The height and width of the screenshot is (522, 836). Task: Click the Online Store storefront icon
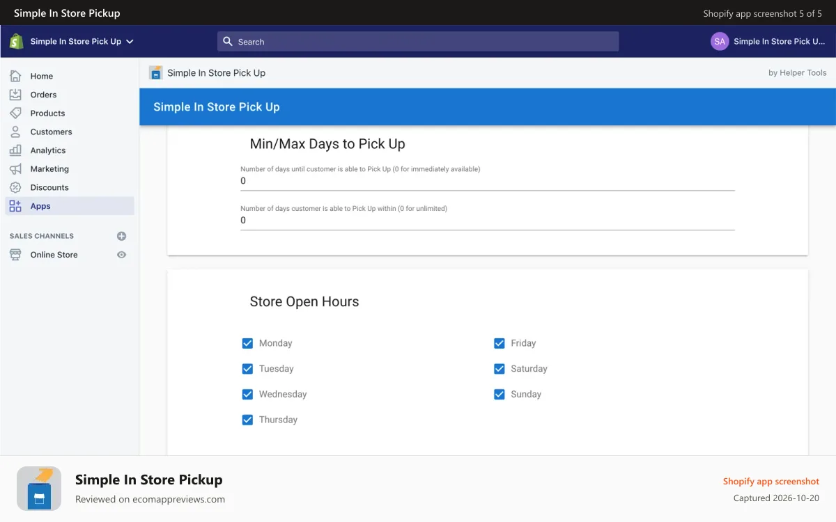coord(15,255)
